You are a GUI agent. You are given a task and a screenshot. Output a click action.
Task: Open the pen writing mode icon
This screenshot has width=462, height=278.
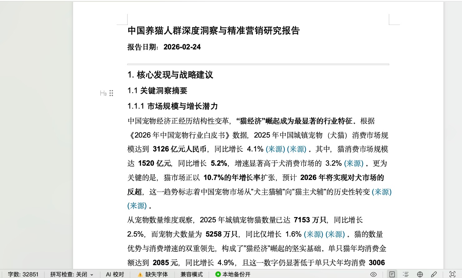pyautogui.click(x=434, y=274)
